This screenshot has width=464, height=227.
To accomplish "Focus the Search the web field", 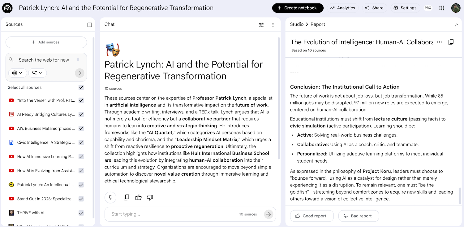I will pos(44,60).
